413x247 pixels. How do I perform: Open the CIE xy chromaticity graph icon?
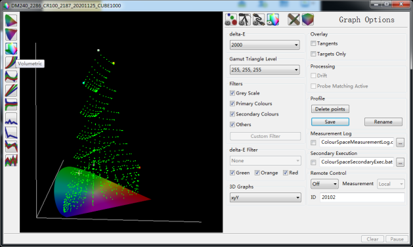pyautogui.click(x=11, y=20)
